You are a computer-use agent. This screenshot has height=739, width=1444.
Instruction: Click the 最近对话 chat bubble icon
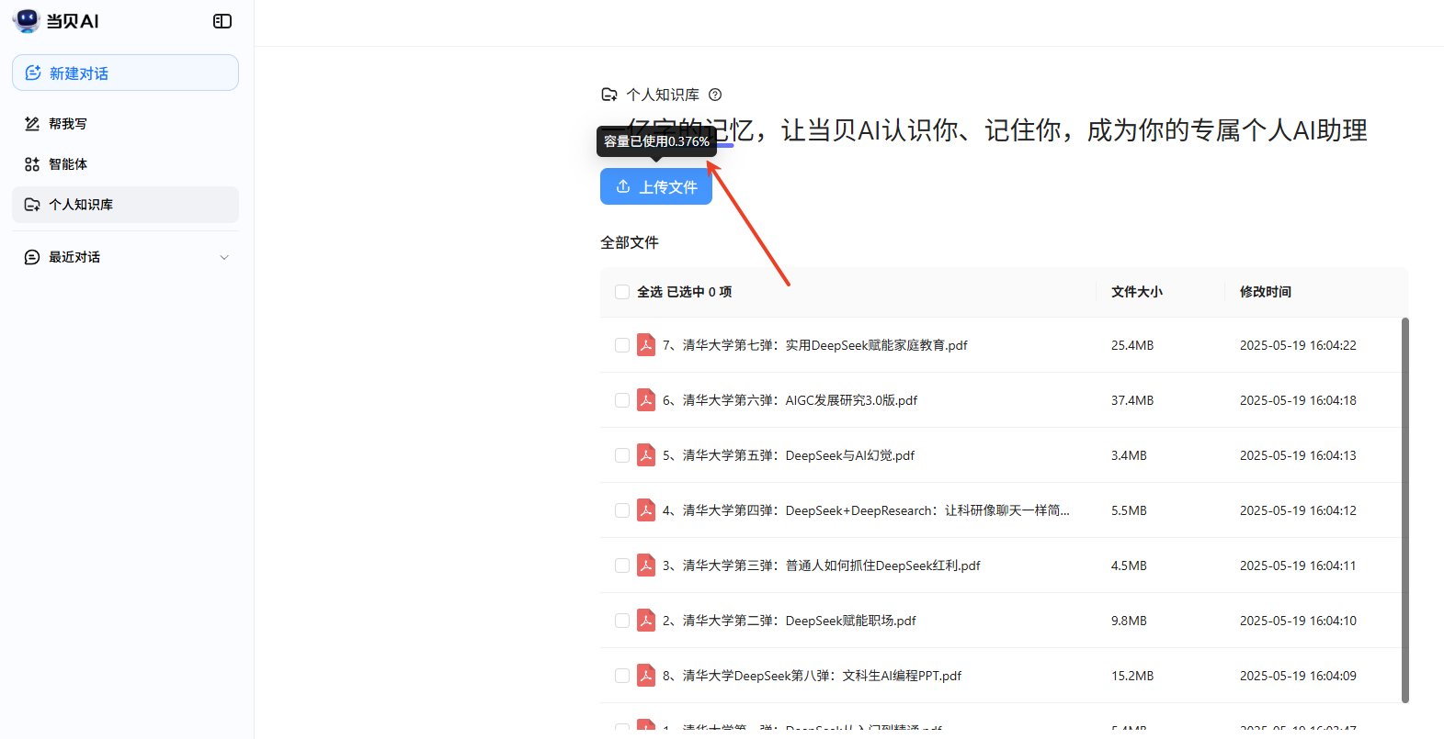coord(32,257)
